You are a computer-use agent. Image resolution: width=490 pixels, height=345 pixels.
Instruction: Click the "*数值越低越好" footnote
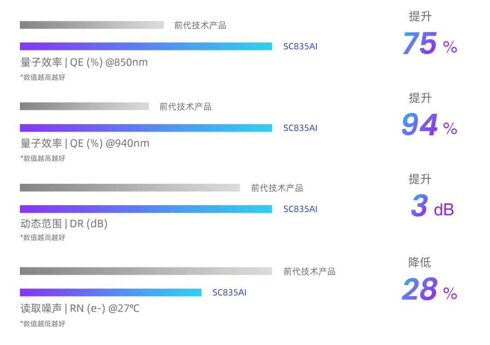coord(43,324)
